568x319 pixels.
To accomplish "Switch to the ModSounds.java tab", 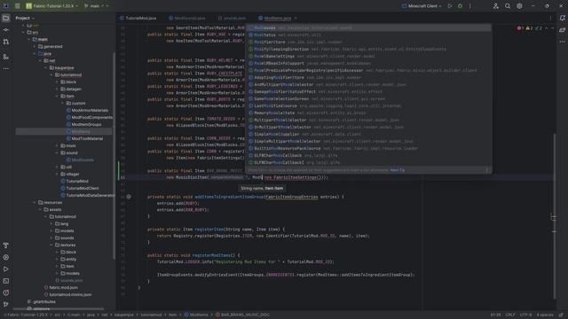I will pos(187,18).
